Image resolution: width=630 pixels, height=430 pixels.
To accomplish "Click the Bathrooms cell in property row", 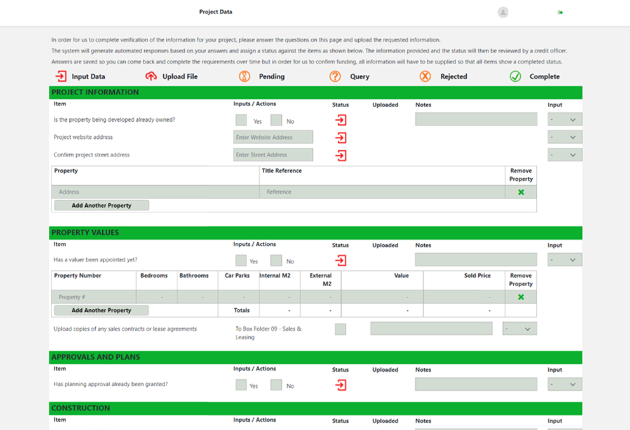I will [198, 297].
